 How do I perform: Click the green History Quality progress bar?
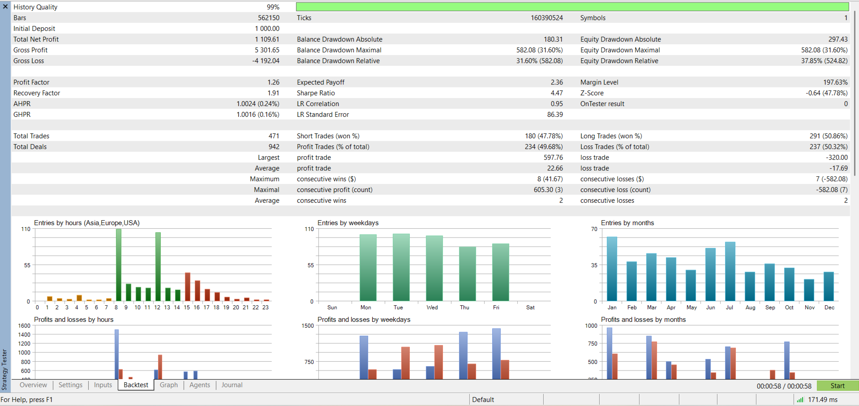(x=572, y=7)
